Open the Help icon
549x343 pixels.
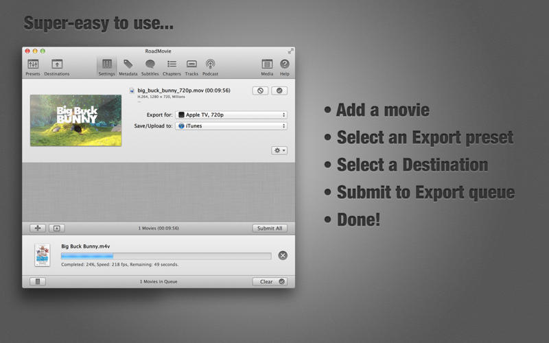pyautogui.click(x=285, y=67)
